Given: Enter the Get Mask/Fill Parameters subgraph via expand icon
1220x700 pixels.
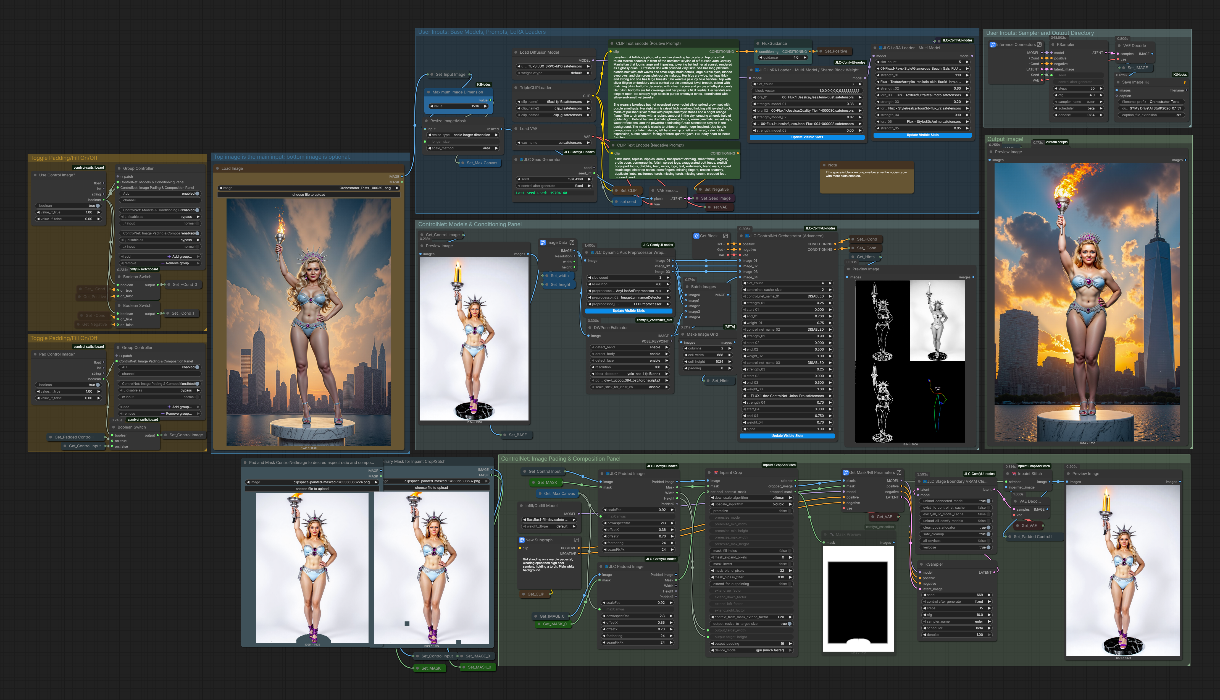Looking at the screenshot, I should tap(899, 472).
